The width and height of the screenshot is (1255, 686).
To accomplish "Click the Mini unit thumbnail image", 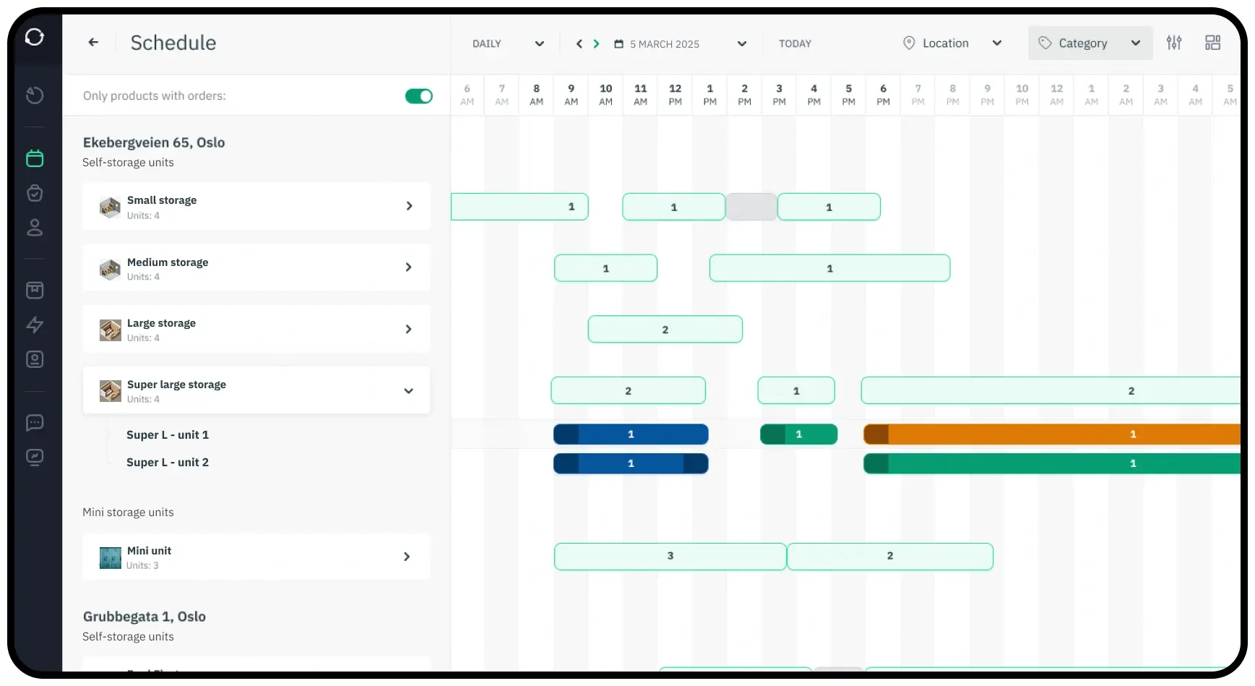I will click(x=110, y=557).
